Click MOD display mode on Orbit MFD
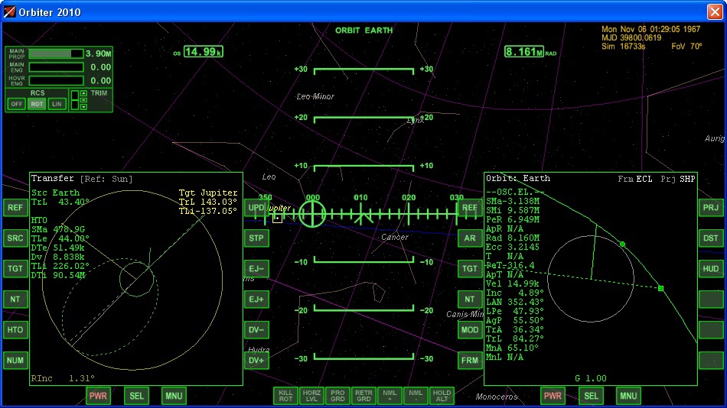 (x=470, y=330)
